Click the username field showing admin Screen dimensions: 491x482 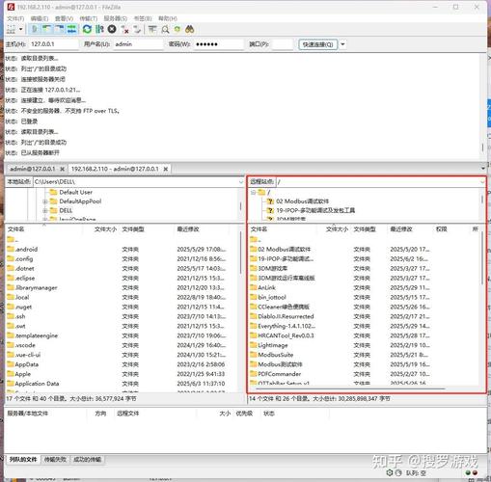[x=138, y=44]
